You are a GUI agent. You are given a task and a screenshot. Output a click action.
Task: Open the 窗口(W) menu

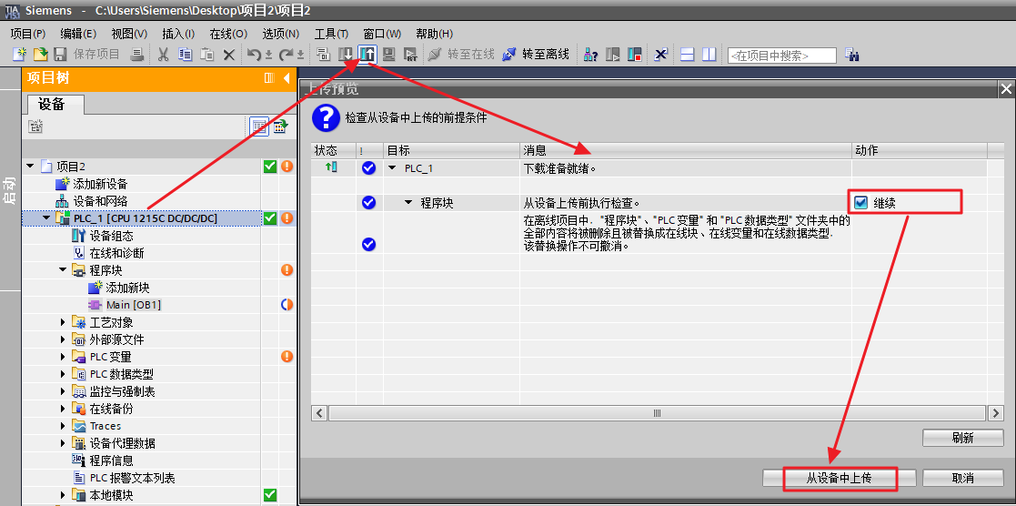(382, 34)
